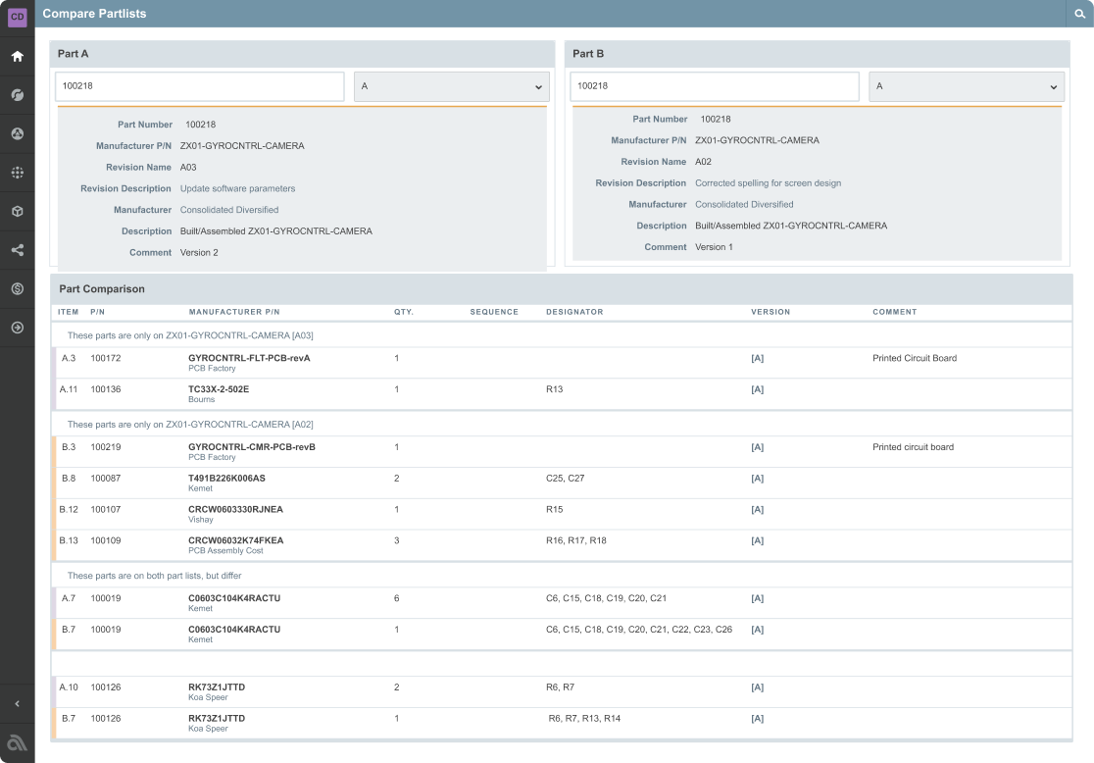1094x763 pixels.
Task: Open the Part B revision dropdown
Action: click(966, 86)
